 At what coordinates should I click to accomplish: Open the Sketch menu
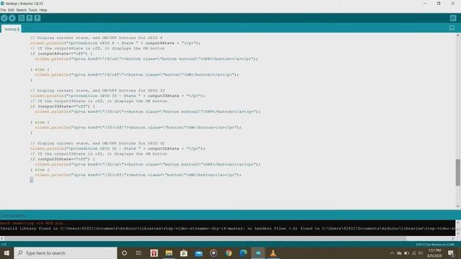(x=21, y=10)
